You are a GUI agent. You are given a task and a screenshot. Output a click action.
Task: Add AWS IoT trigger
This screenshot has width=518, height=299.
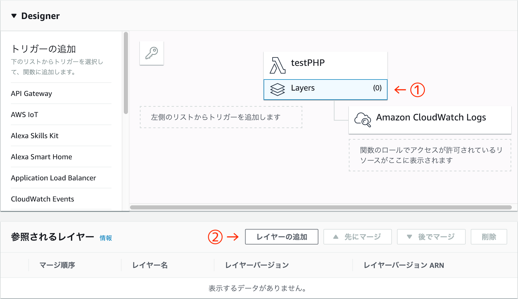(x=25, y=115)
